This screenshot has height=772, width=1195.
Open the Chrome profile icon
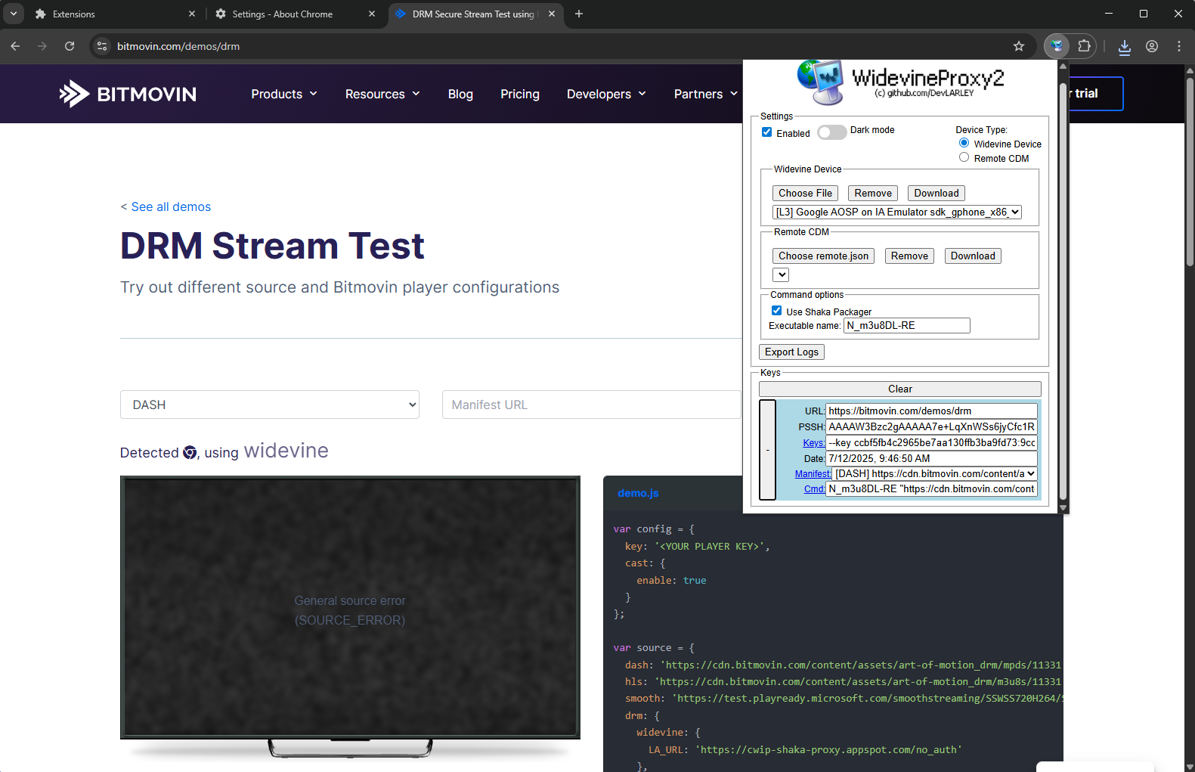1152,46
